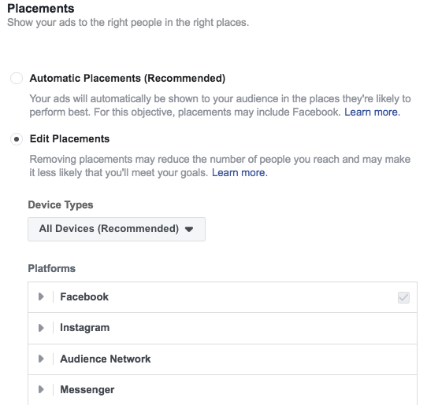427x405 pixels.
Task: Open Learn more under Edit Placements
Action: coord(239,172)
